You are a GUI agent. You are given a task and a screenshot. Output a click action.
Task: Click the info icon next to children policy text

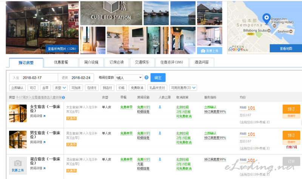[63, 98]
